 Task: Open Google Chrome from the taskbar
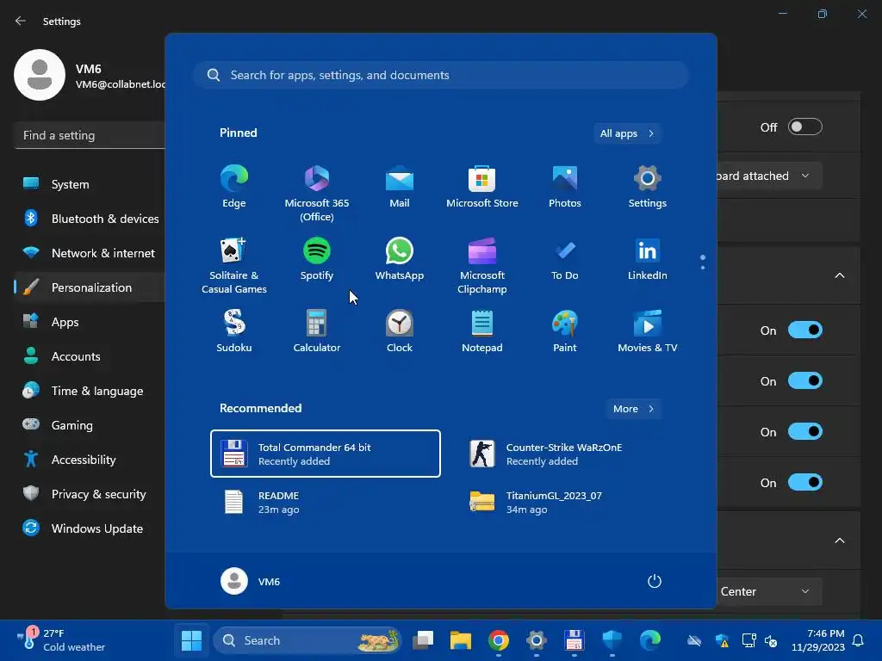(499, 640)
